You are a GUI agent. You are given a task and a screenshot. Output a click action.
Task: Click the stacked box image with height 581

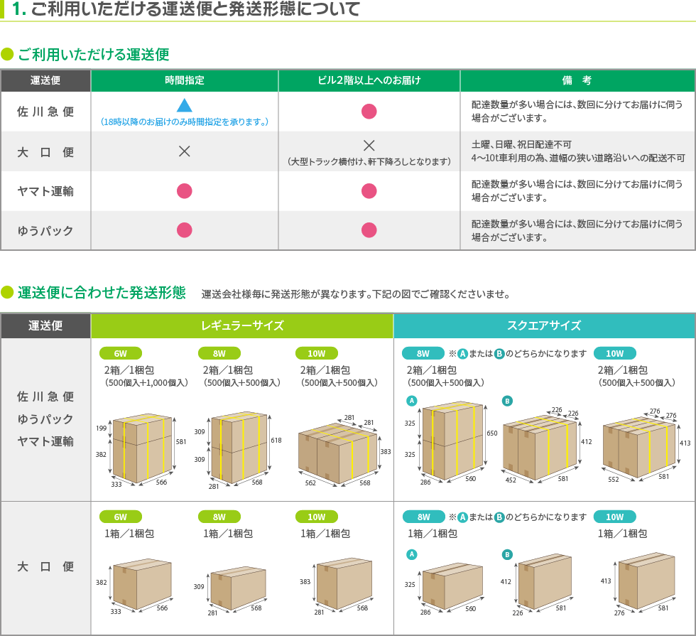coord(141,449)
